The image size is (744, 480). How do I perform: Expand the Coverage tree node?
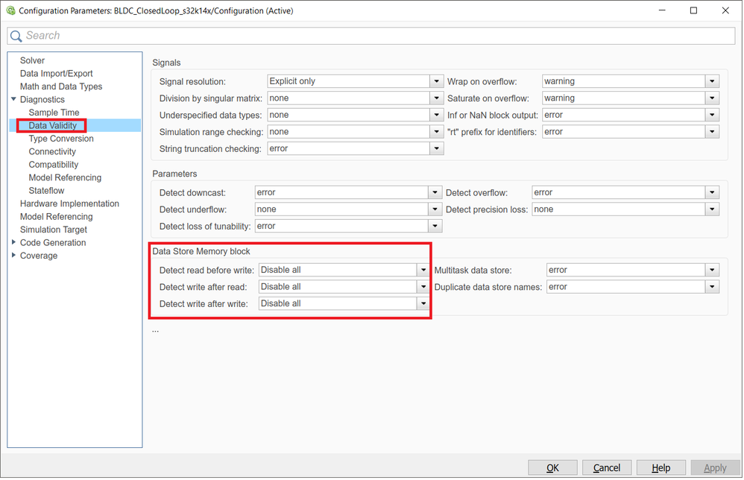[13, 256]
